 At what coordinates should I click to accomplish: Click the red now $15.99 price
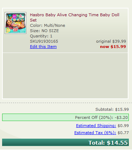click(x=113, y=47)
